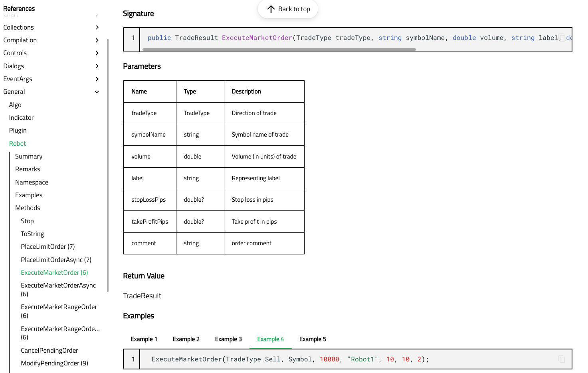Jump to the Summary section
Image resolution: width=588 pixels, height=373 pixels.
coord(29,156)
